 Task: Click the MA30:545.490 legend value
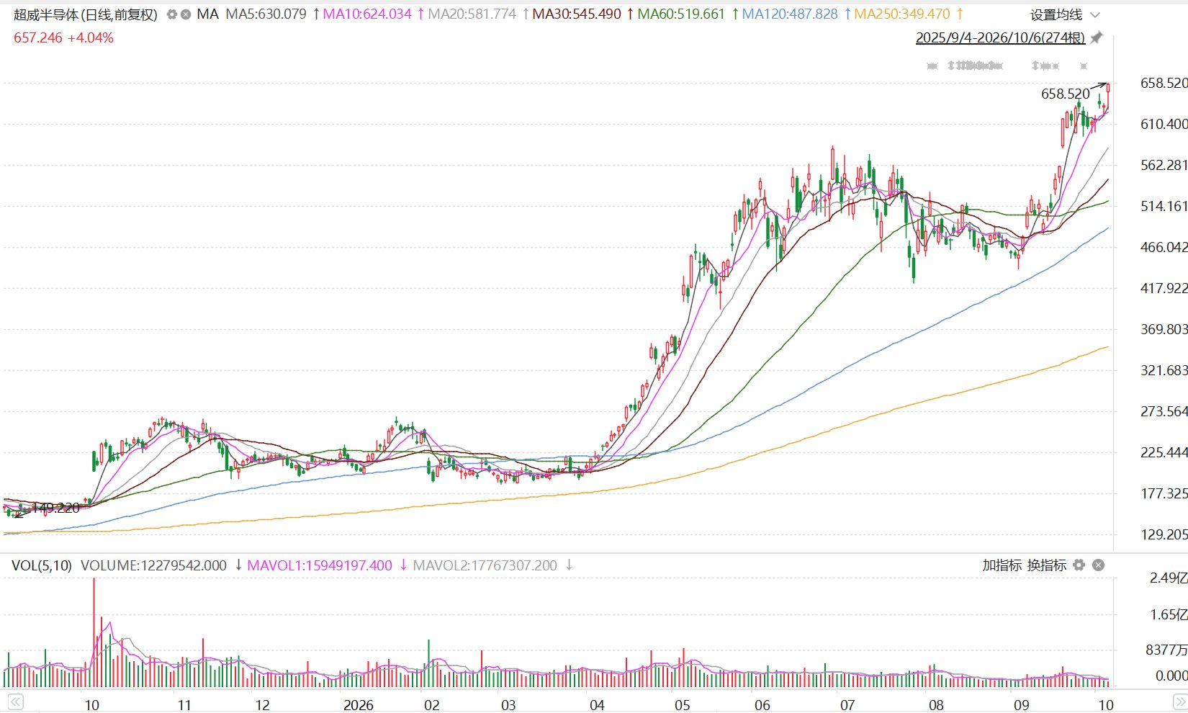pos(577,14)
